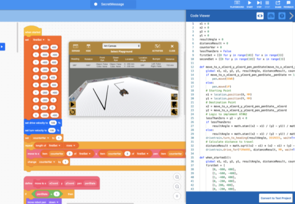Screen dimensions: 295x204
Task: Close the playground window
Action: point(172,48)
